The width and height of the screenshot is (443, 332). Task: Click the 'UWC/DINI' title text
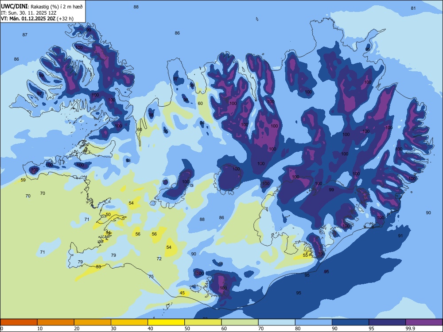pos(14,6)
